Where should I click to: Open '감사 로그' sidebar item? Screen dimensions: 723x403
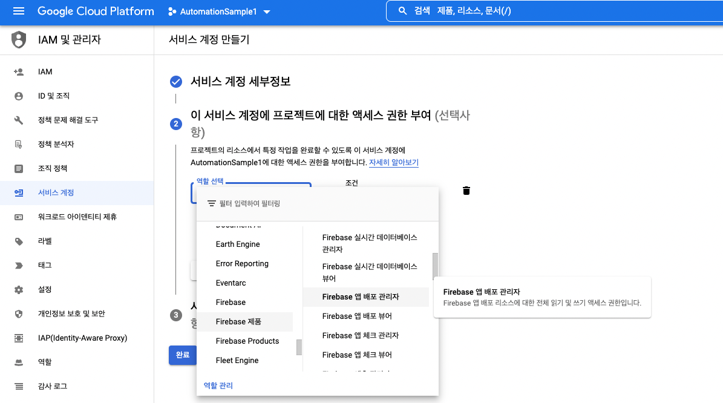pyautogui.click(x=77, y=387)
